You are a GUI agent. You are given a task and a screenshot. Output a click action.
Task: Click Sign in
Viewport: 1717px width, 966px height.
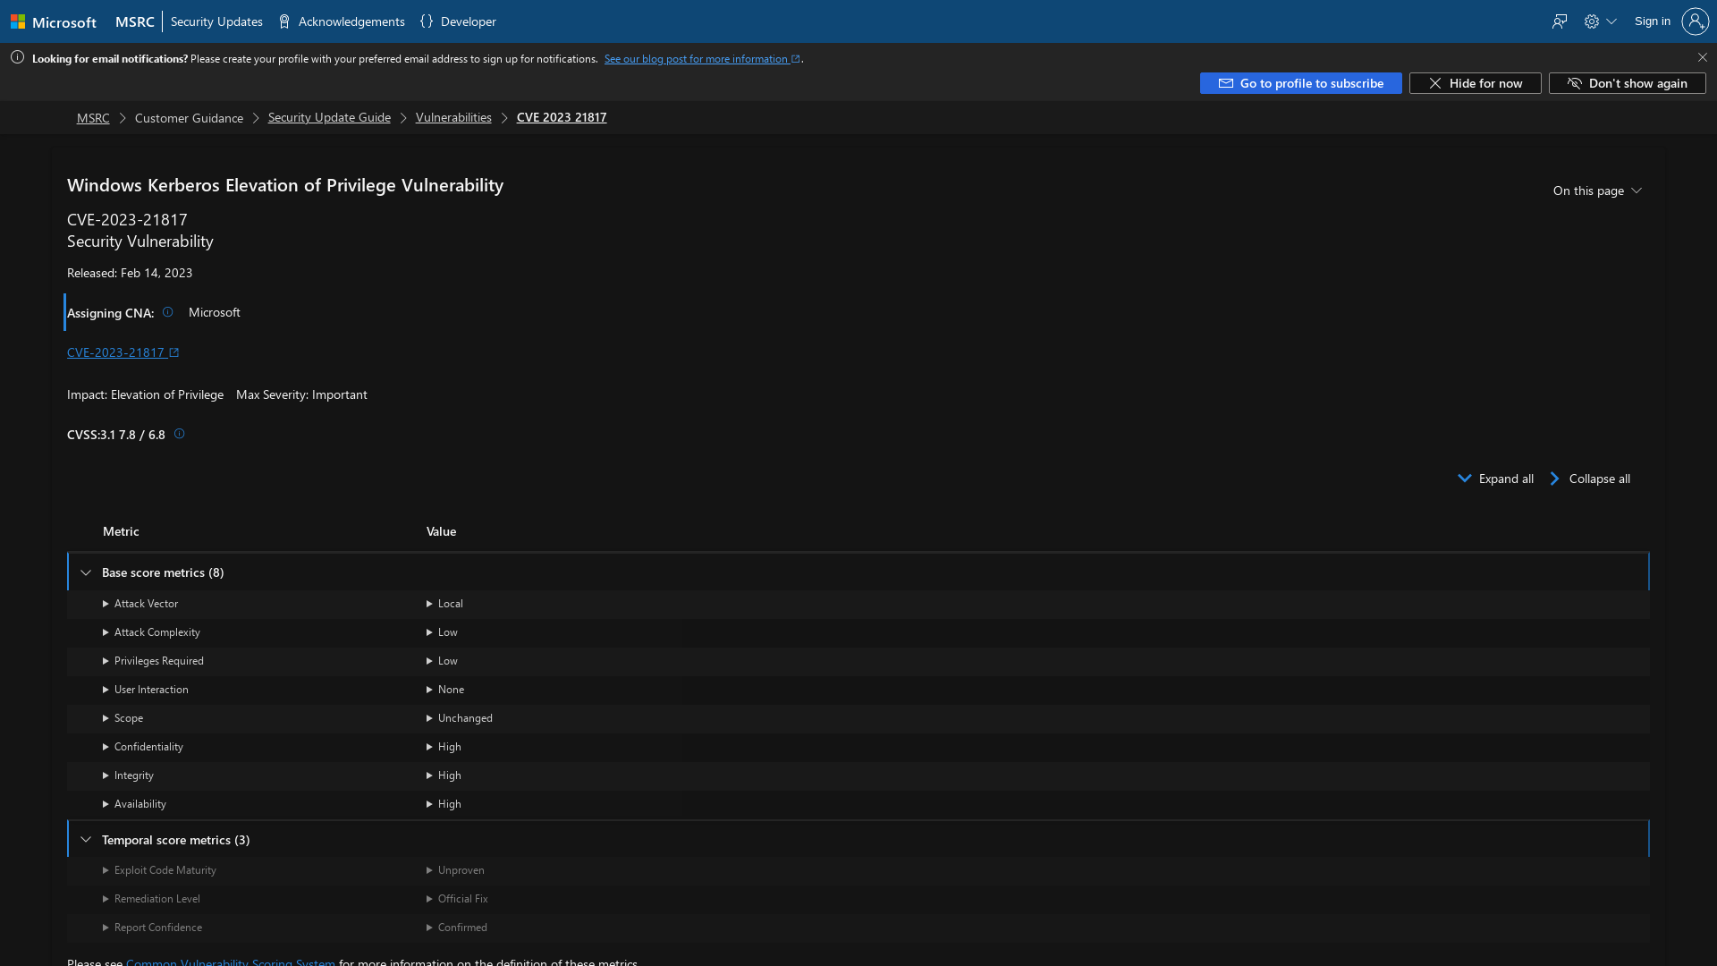click(x=1652, y=21)
